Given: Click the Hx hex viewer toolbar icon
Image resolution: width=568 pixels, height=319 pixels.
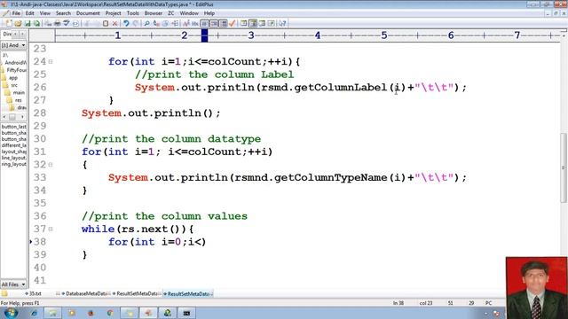Looking at the screenshot, I should 195,24.
